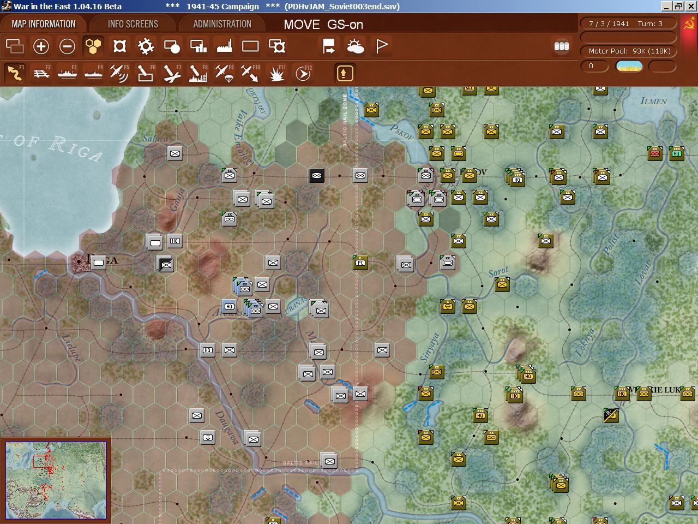The image size is (698, 524).
Task: Select the F11 explosion mode icon
Action: [x=277, y=73]
